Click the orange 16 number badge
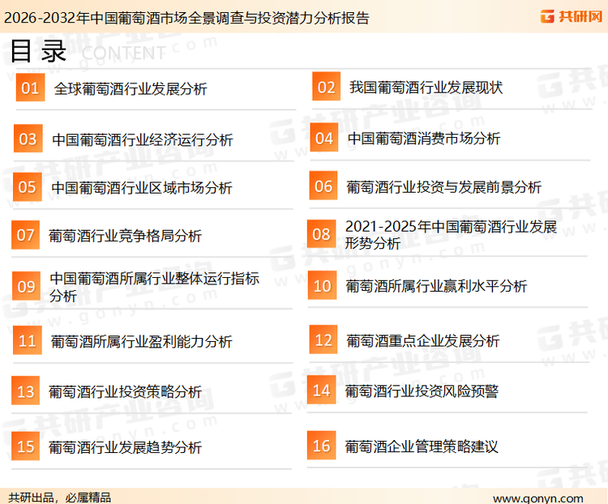The image size is (608, 504). point(322,445)
